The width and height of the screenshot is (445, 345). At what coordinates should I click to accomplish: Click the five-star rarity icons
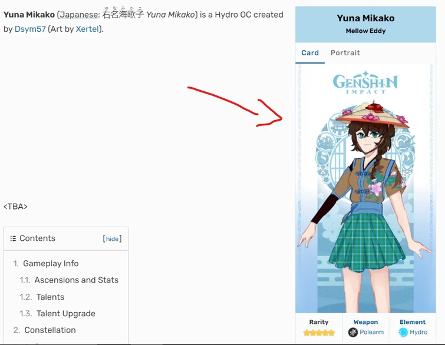tap(319, 333)
